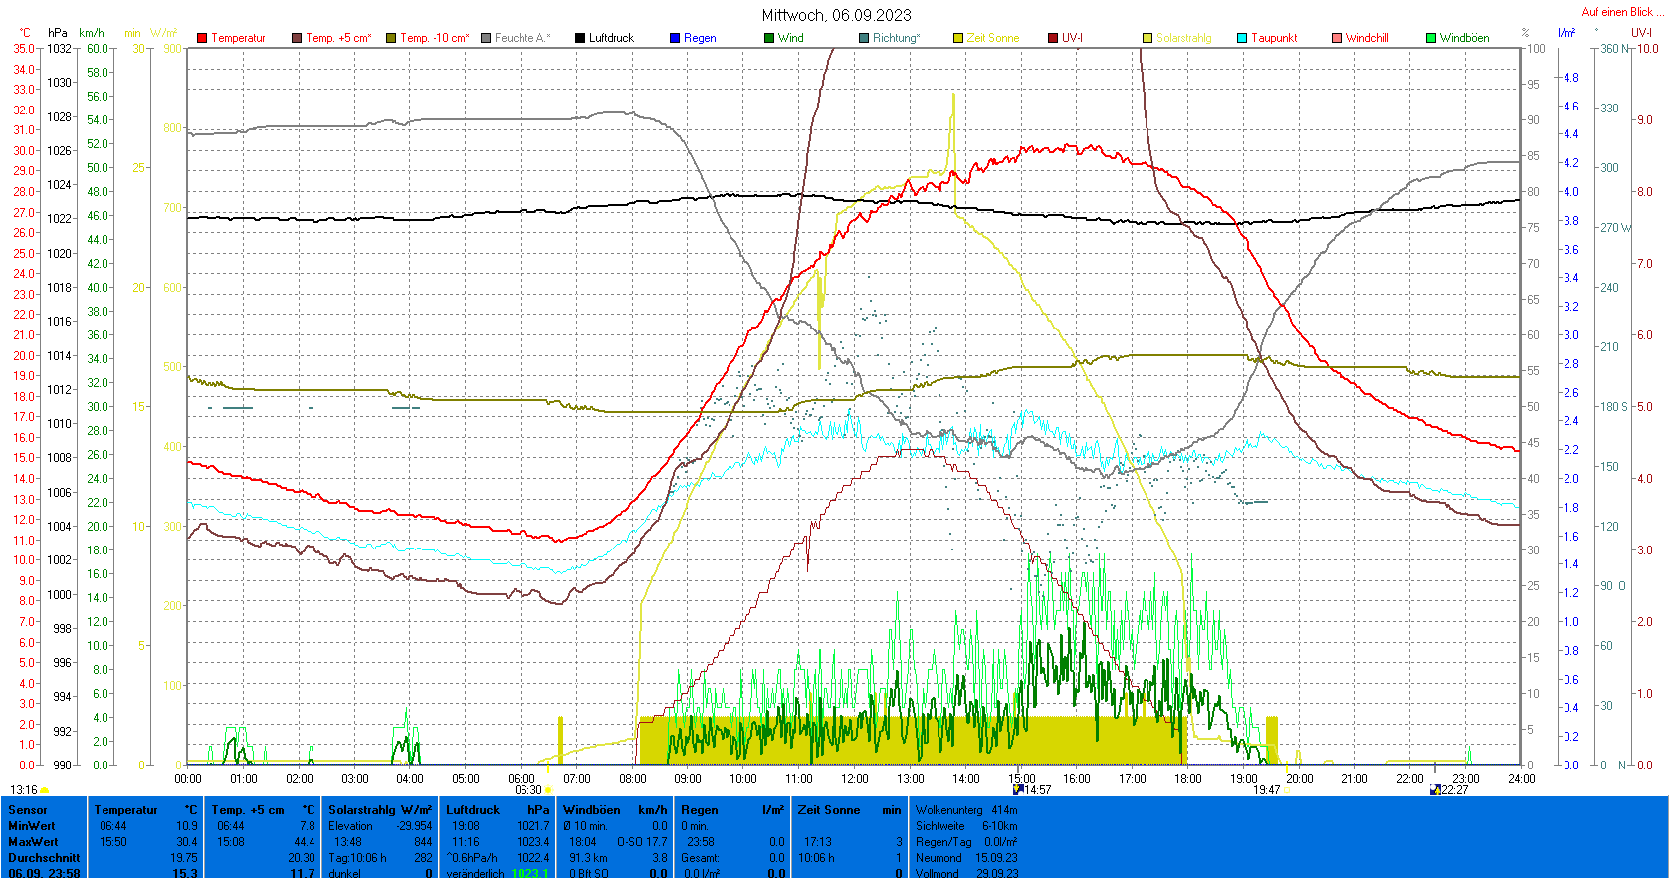Select the 'Windböen' legend label
The image size is (1669, 878).
tap(1465, 38)
